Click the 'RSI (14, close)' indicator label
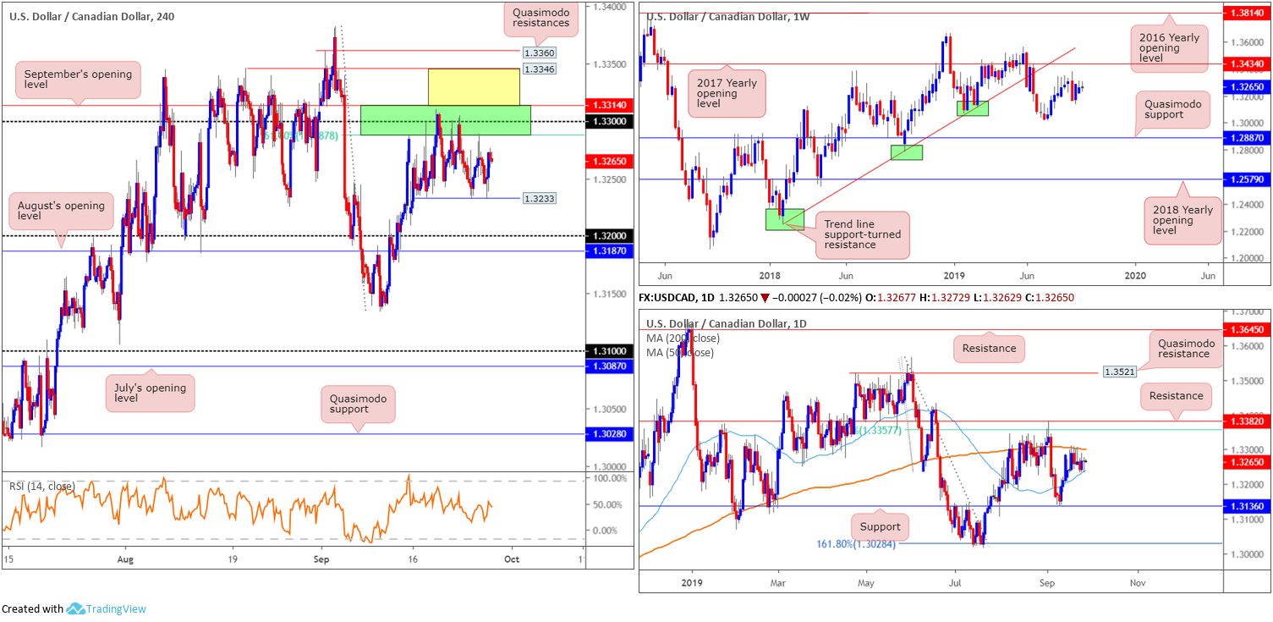 pos(41,486)
